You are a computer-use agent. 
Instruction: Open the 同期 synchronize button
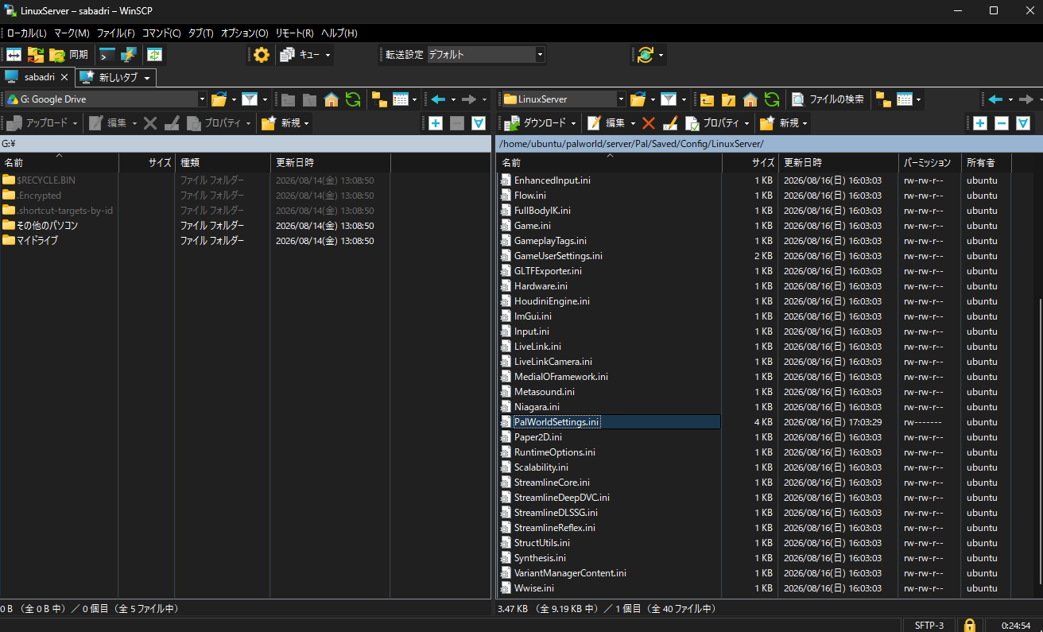pyautogui.click(x=68, y=55)
